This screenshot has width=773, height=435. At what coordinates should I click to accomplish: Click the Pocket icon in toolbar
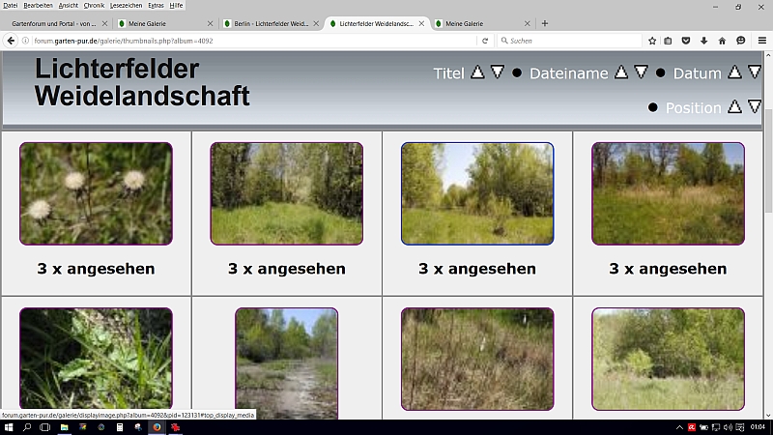[x=686, y=41]
